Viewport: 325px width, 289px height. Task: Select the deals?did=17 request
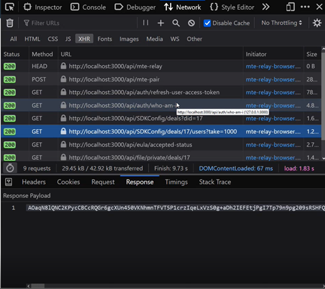tap(161, 118)
